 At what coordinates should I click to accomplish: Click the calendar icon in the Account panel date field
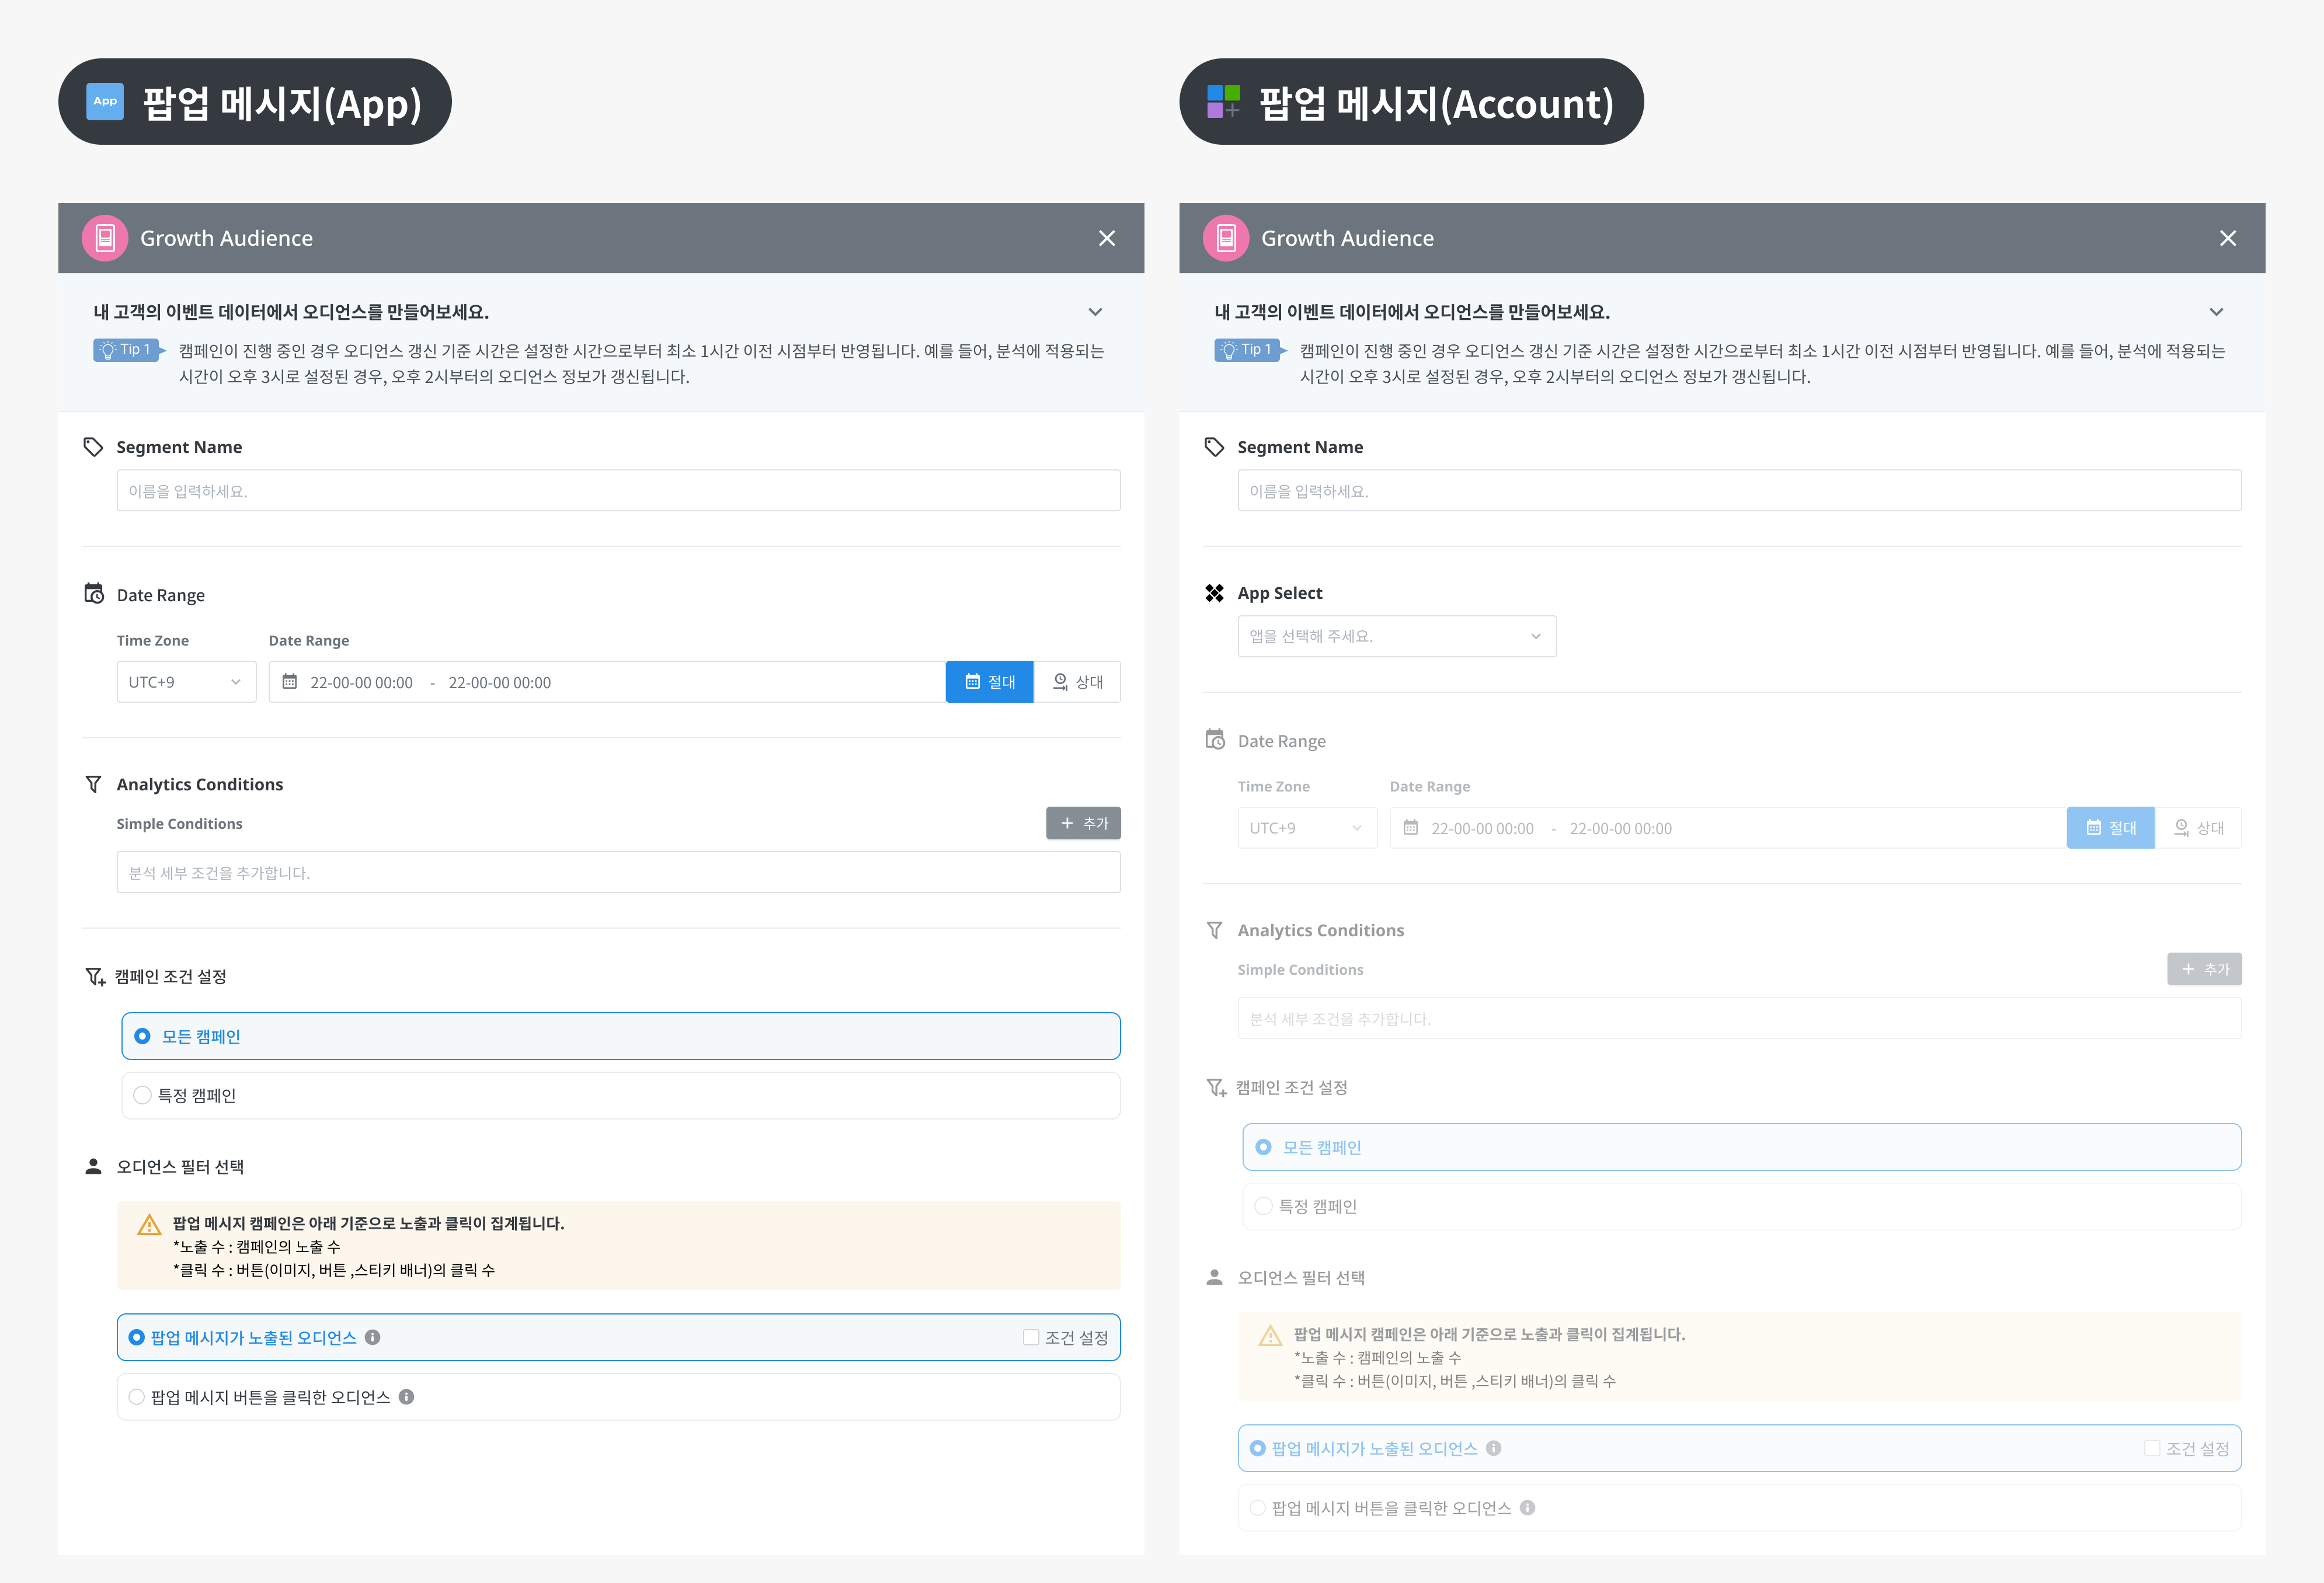tap(1410, 828)
